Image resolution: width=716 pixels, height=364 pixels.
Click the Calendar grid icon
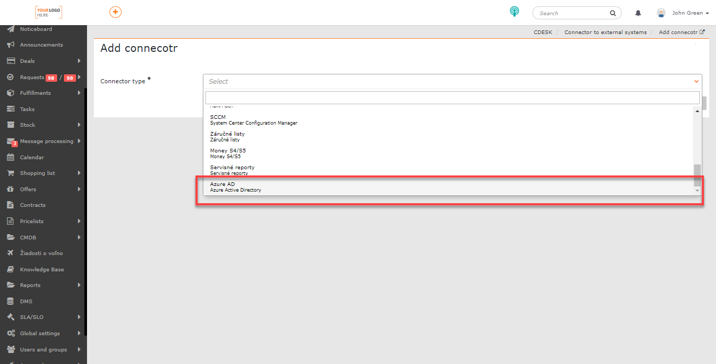coord(10,157)
